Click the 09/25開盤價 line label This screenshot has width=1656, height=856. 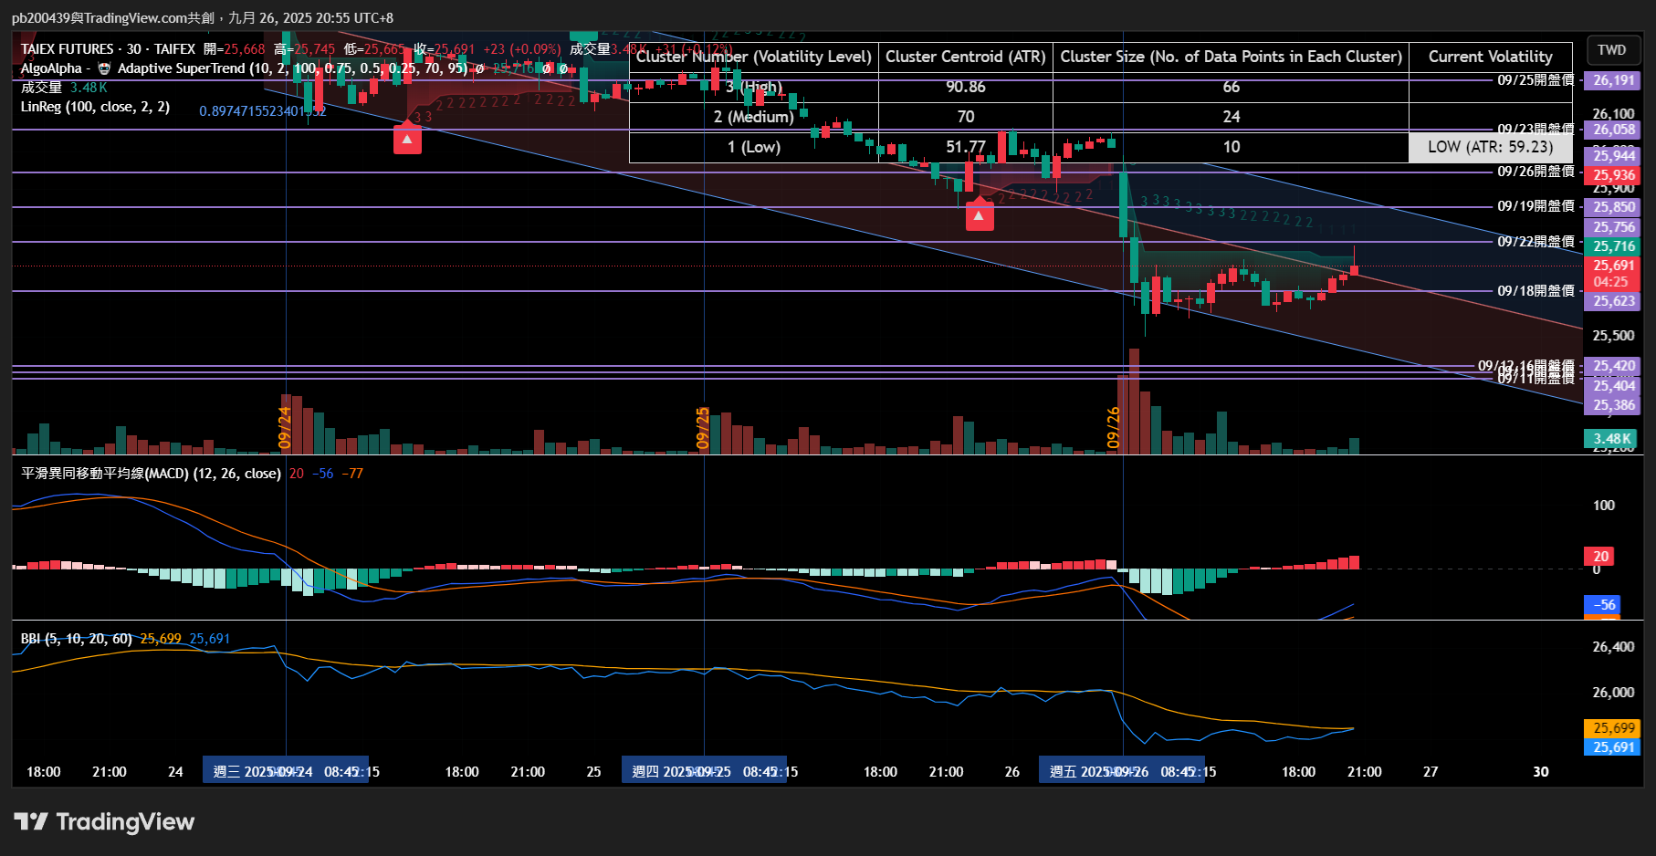1535,80
